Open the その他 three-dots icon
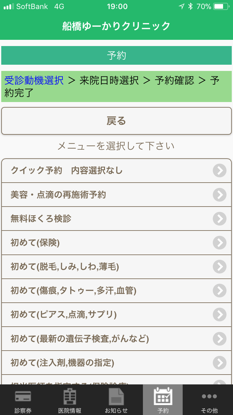Image resolution: width=233 pixels, height=415 pixels. [209, 397]
